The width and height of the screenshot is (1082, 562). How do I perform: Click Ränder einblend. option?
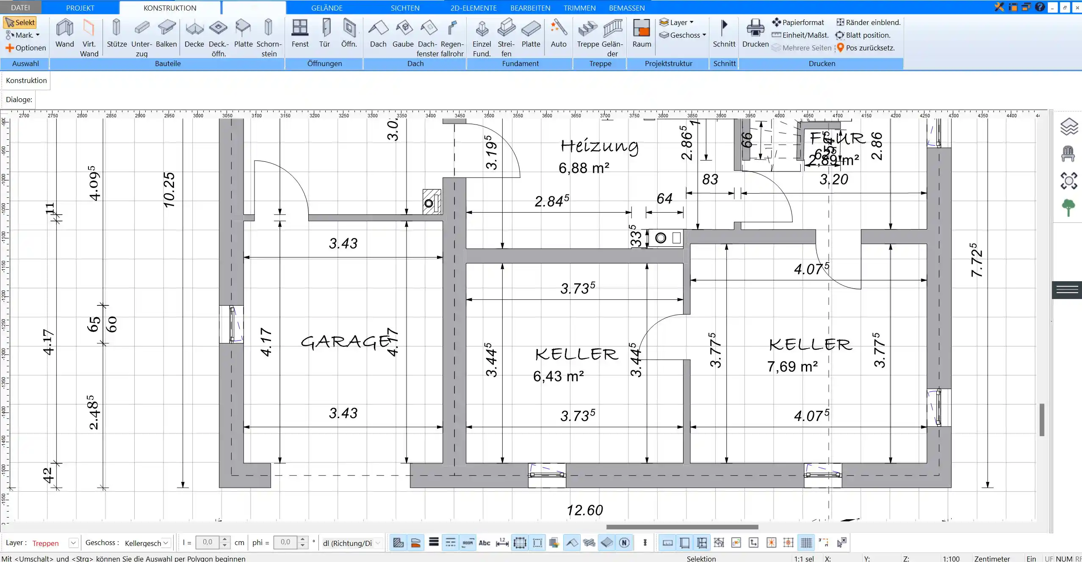tap(869, 22)
